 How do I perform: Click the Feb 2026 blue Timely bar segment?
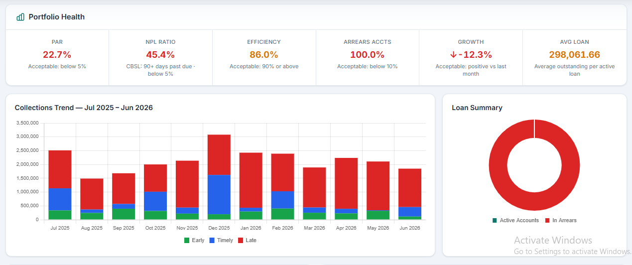pyautogui.click(x=283, y=200)
